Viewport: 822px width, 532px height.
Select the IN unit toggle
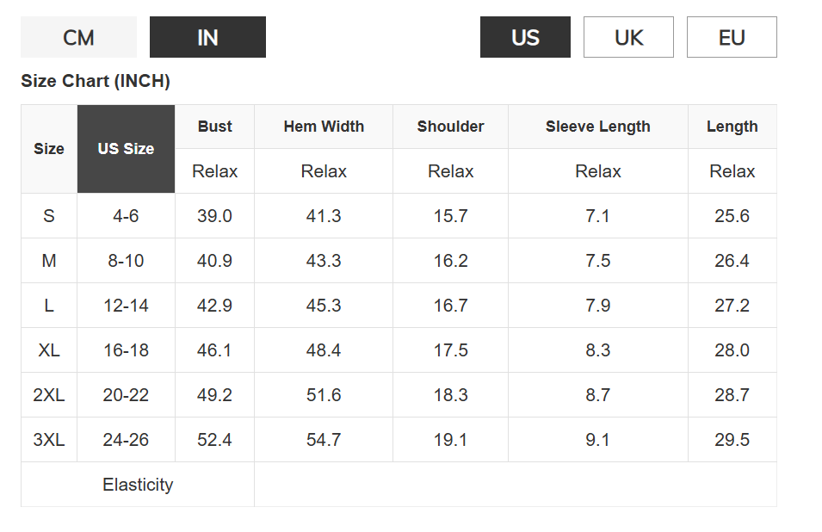coord(207,38)
